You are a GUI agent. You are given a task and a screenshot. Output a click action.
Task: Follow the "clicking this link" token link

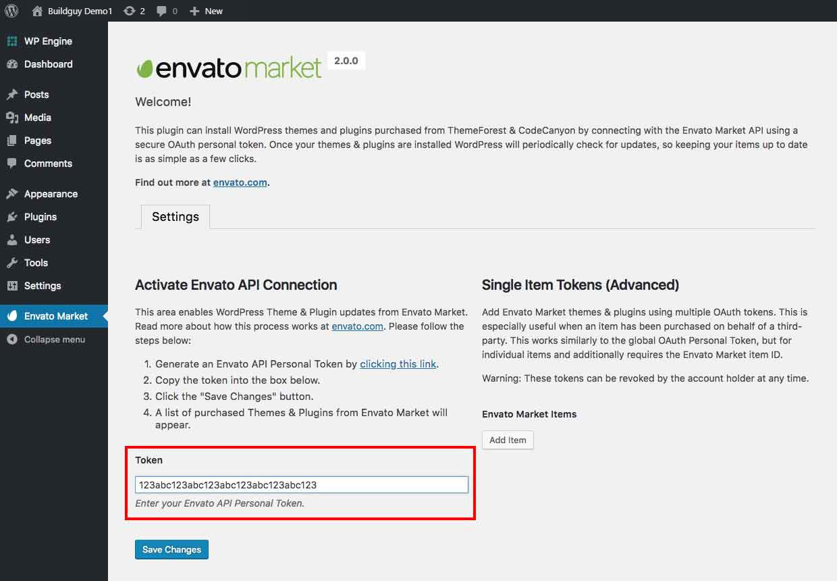click(398, 363)
